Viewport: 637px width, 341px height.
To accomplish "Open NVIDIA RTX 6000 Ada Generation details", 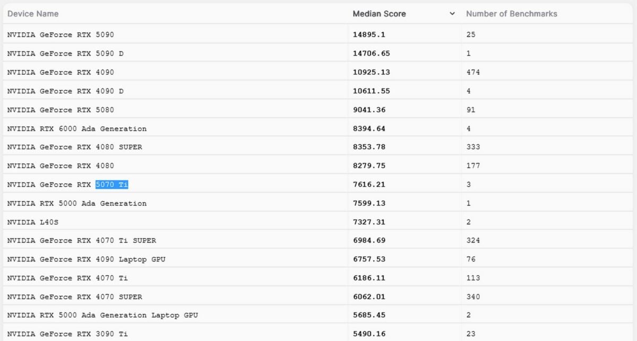I will [75, 128].
